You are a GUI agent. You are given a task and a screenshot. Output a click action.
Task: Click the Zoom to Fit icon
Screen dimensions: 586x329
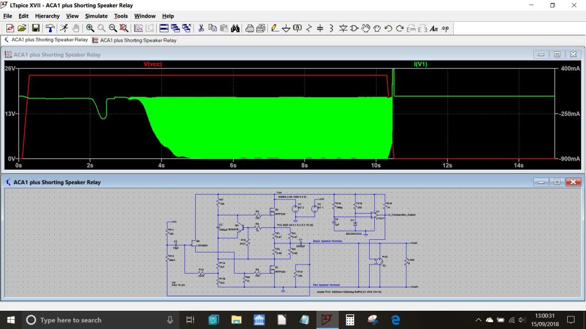(124, 29)
